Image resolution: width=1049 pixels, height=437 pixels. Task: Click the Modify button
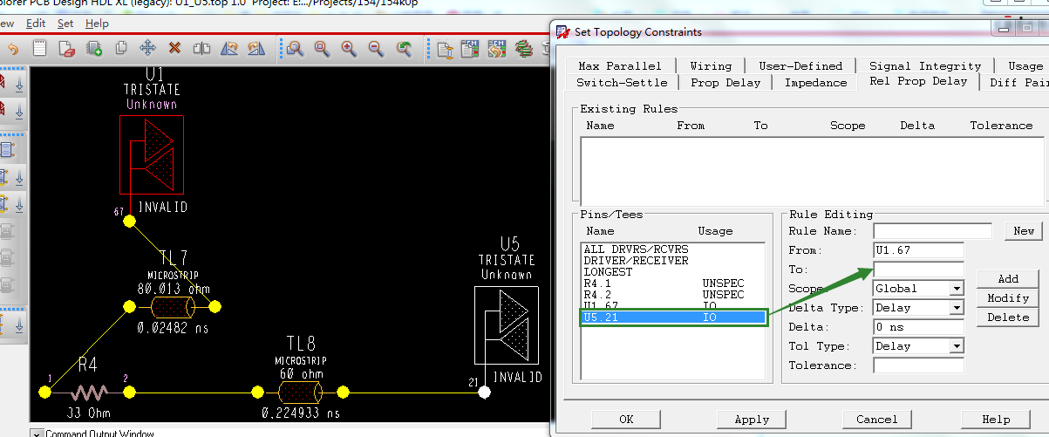point(1008,298)
